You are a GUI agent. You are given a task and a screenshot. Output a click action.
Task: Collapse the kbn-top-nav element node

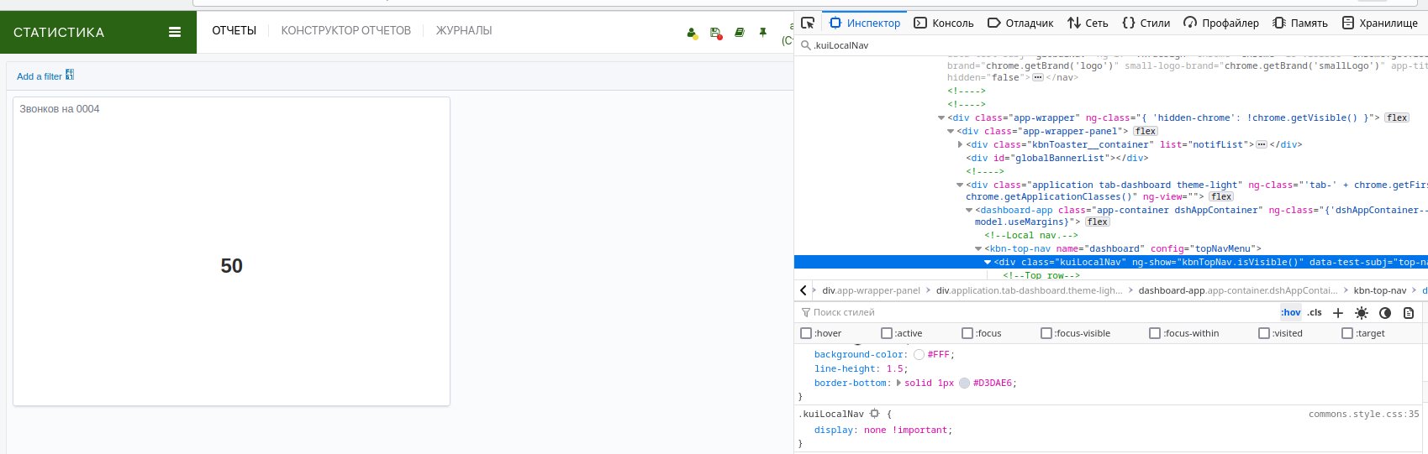click(x=978, y=248)
